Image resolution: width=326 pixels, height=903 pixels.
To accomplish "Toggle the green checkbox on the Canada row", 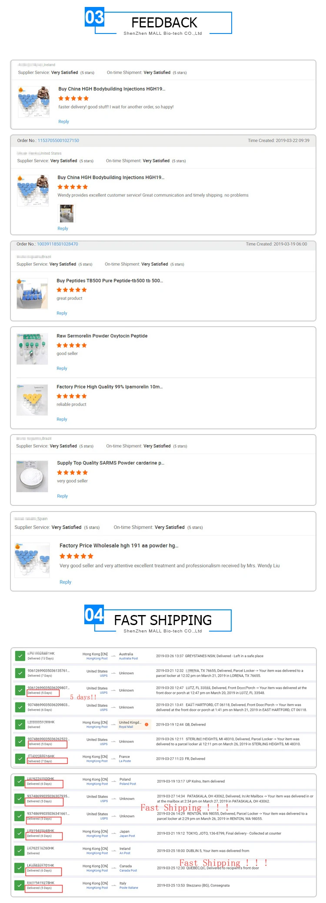I will click(20, 867).
